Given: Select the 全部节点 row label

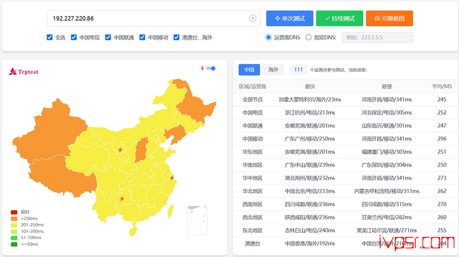Looking at the screenshot, I should 253,100.
